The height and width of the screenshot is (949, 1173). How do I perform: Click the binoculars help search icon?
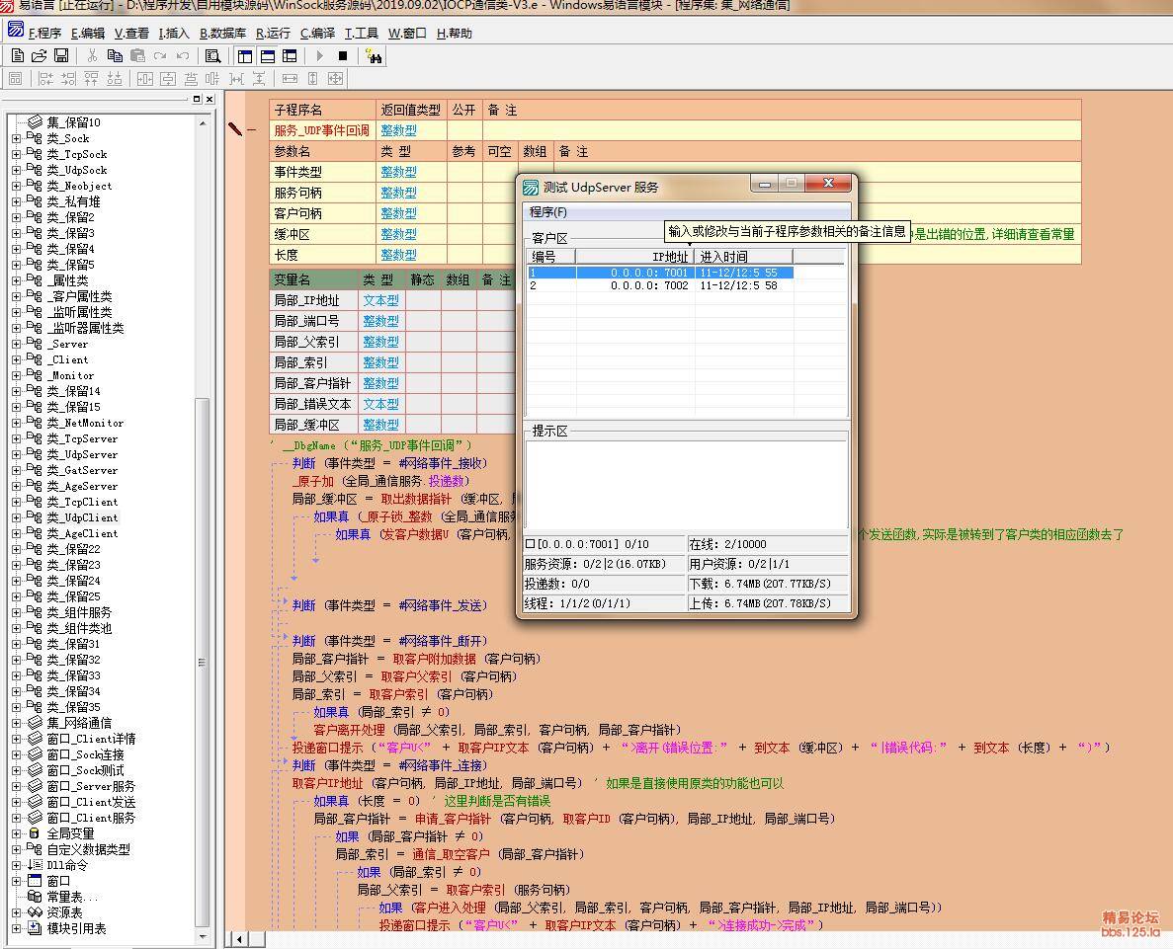[x=373, y=55]
